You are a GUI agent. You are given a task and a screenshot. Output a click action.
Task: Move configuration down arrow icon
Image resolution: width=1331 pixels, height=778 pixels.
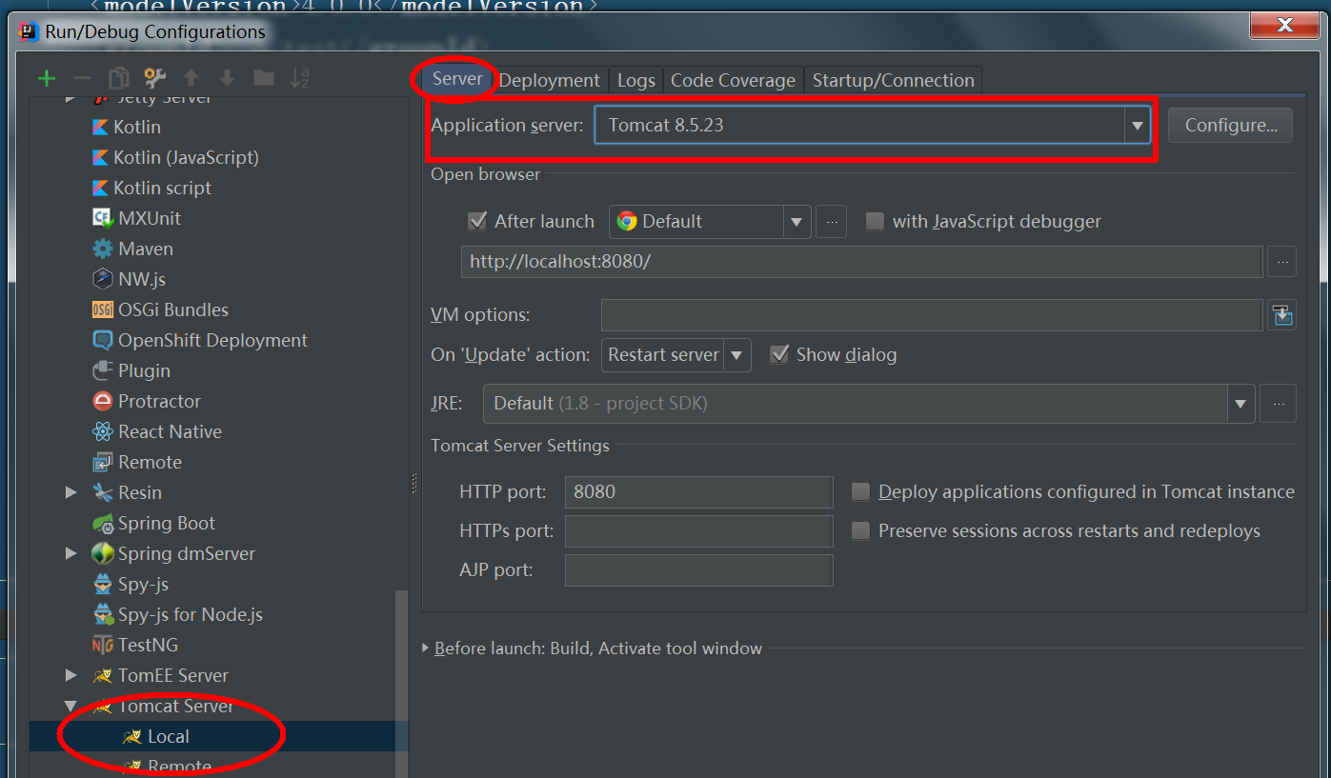pyautogui.click(x=227, y=78)
